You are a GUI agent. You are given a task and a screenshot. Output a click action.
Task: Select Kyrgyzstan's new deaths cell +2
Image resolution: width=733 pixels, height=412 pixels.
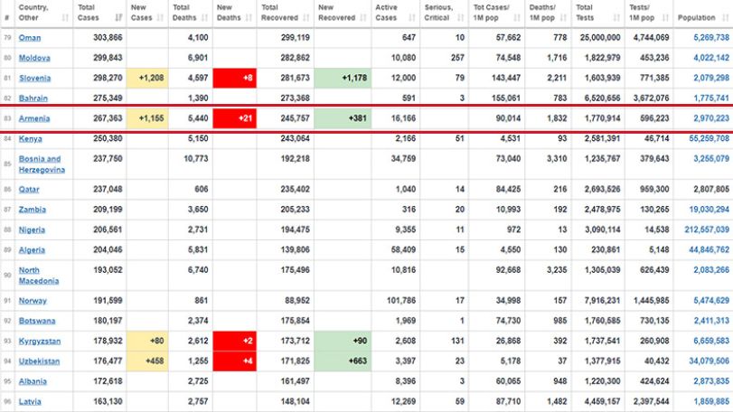(x=235, y=341)
